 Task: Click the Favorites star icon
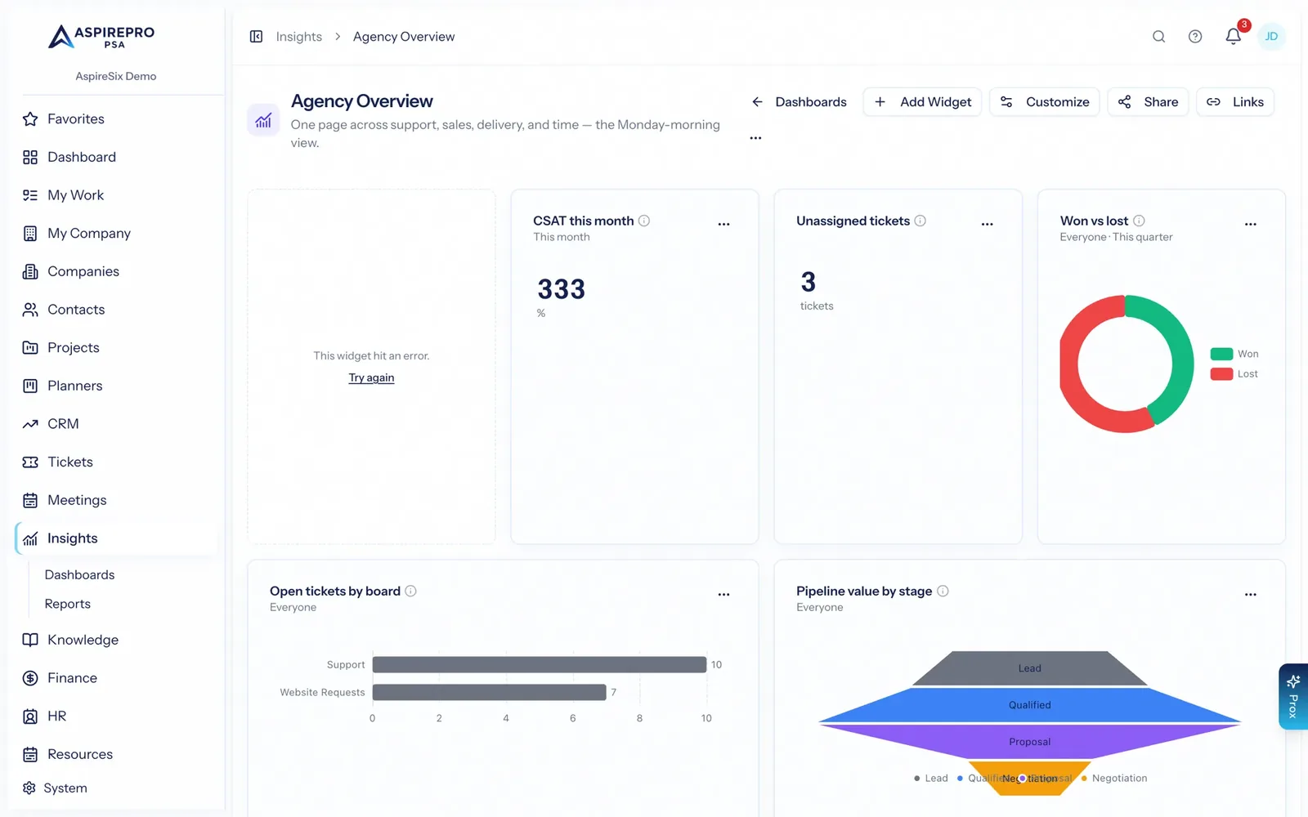point(30,119)
